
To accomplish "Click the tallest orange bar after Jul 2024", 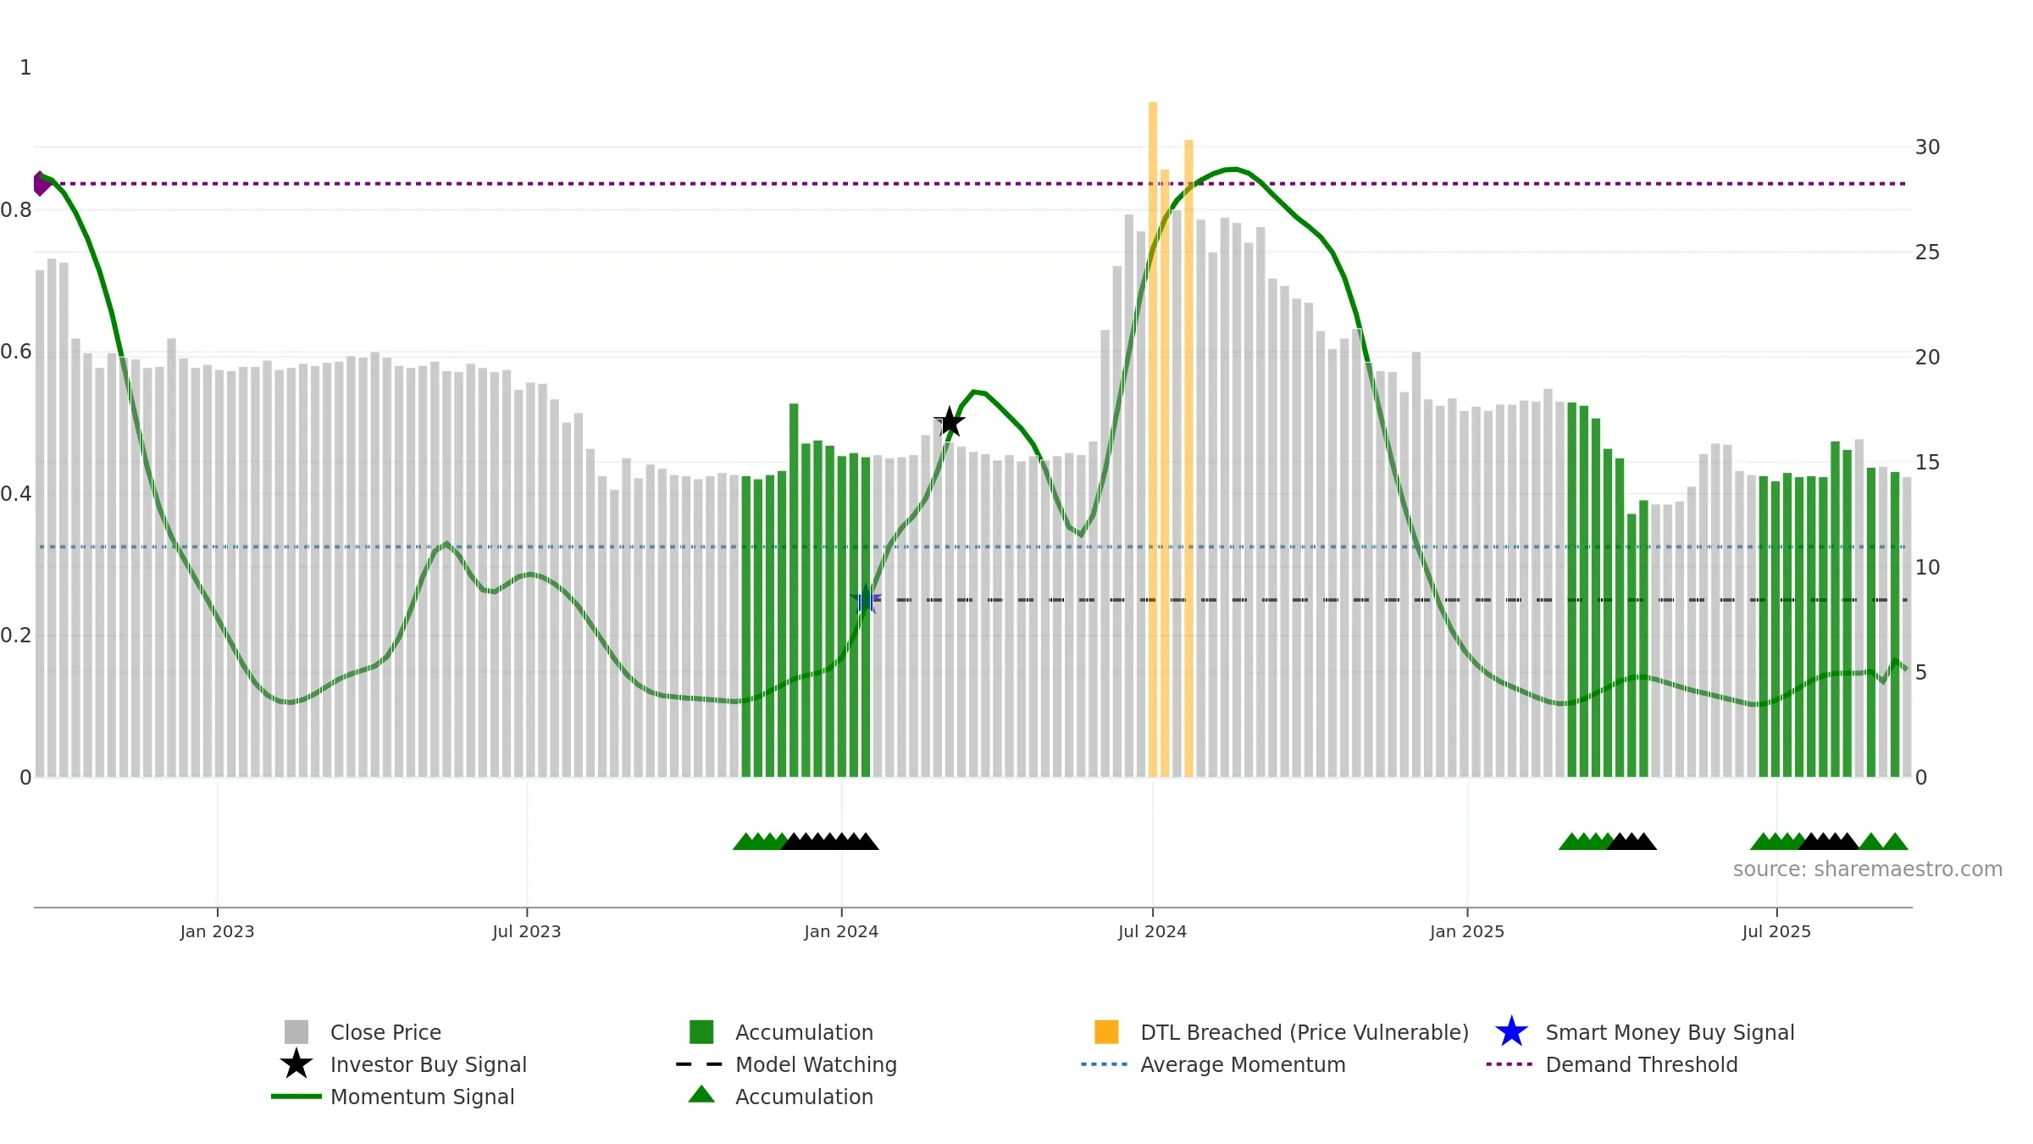I will [x=1153, y=439].
